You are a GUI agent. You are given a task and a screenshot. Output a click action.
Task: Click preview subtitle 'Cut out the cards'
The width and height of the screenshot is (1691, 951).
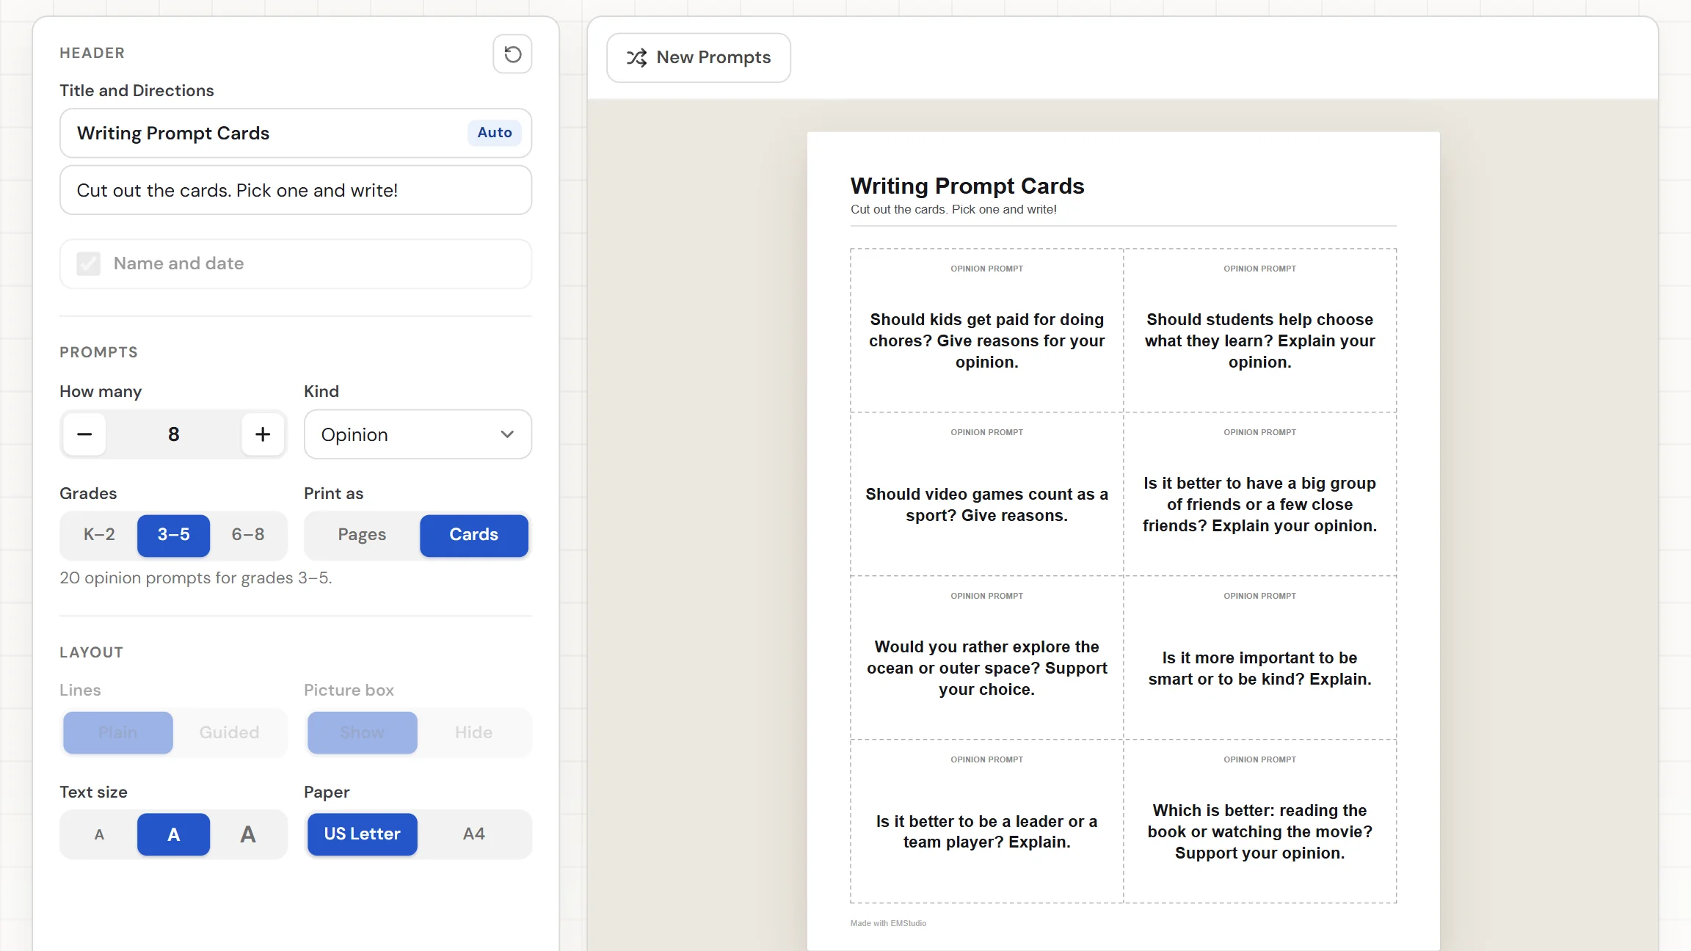(x=953, y=210)
